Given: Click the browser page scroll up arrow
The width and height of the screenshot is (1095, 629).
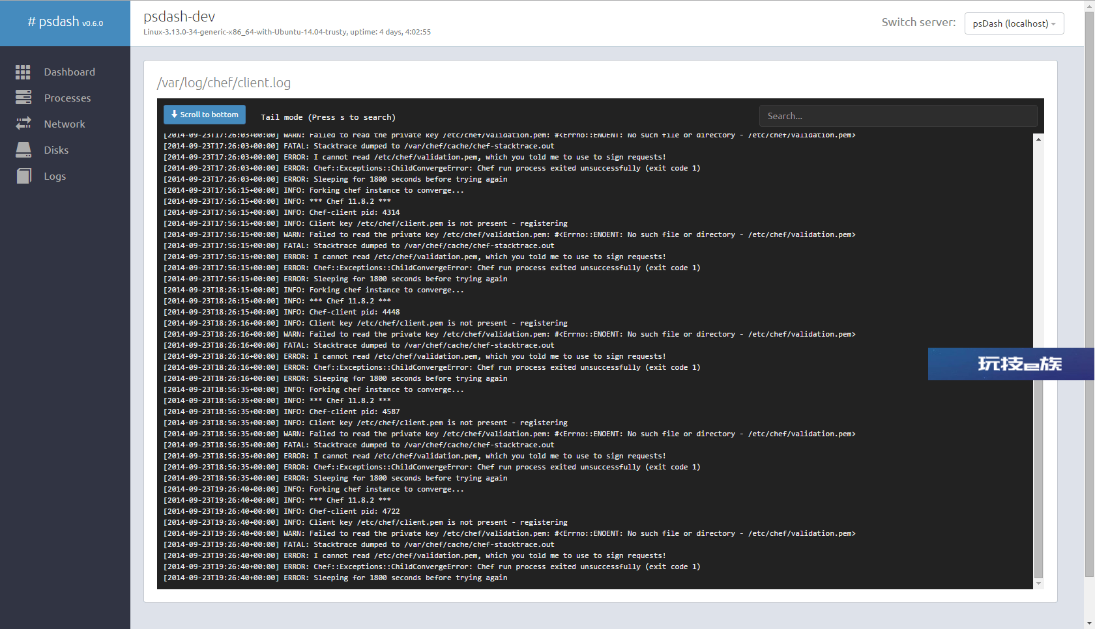Looking at the screenshot, I should click(x=1089, y=5).
